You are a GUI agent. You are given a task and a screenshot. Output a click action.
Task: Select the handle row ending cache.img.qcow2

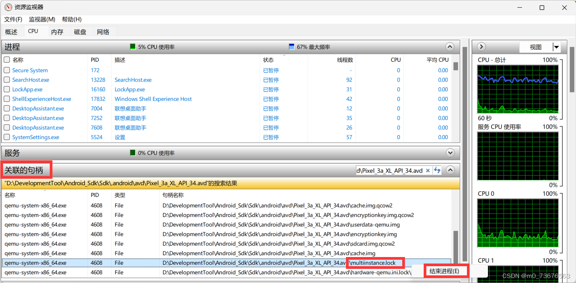click(x=227, y=205)
